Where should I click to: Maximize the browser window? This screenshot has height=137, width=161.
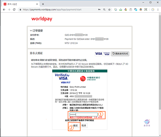[151, 2]
